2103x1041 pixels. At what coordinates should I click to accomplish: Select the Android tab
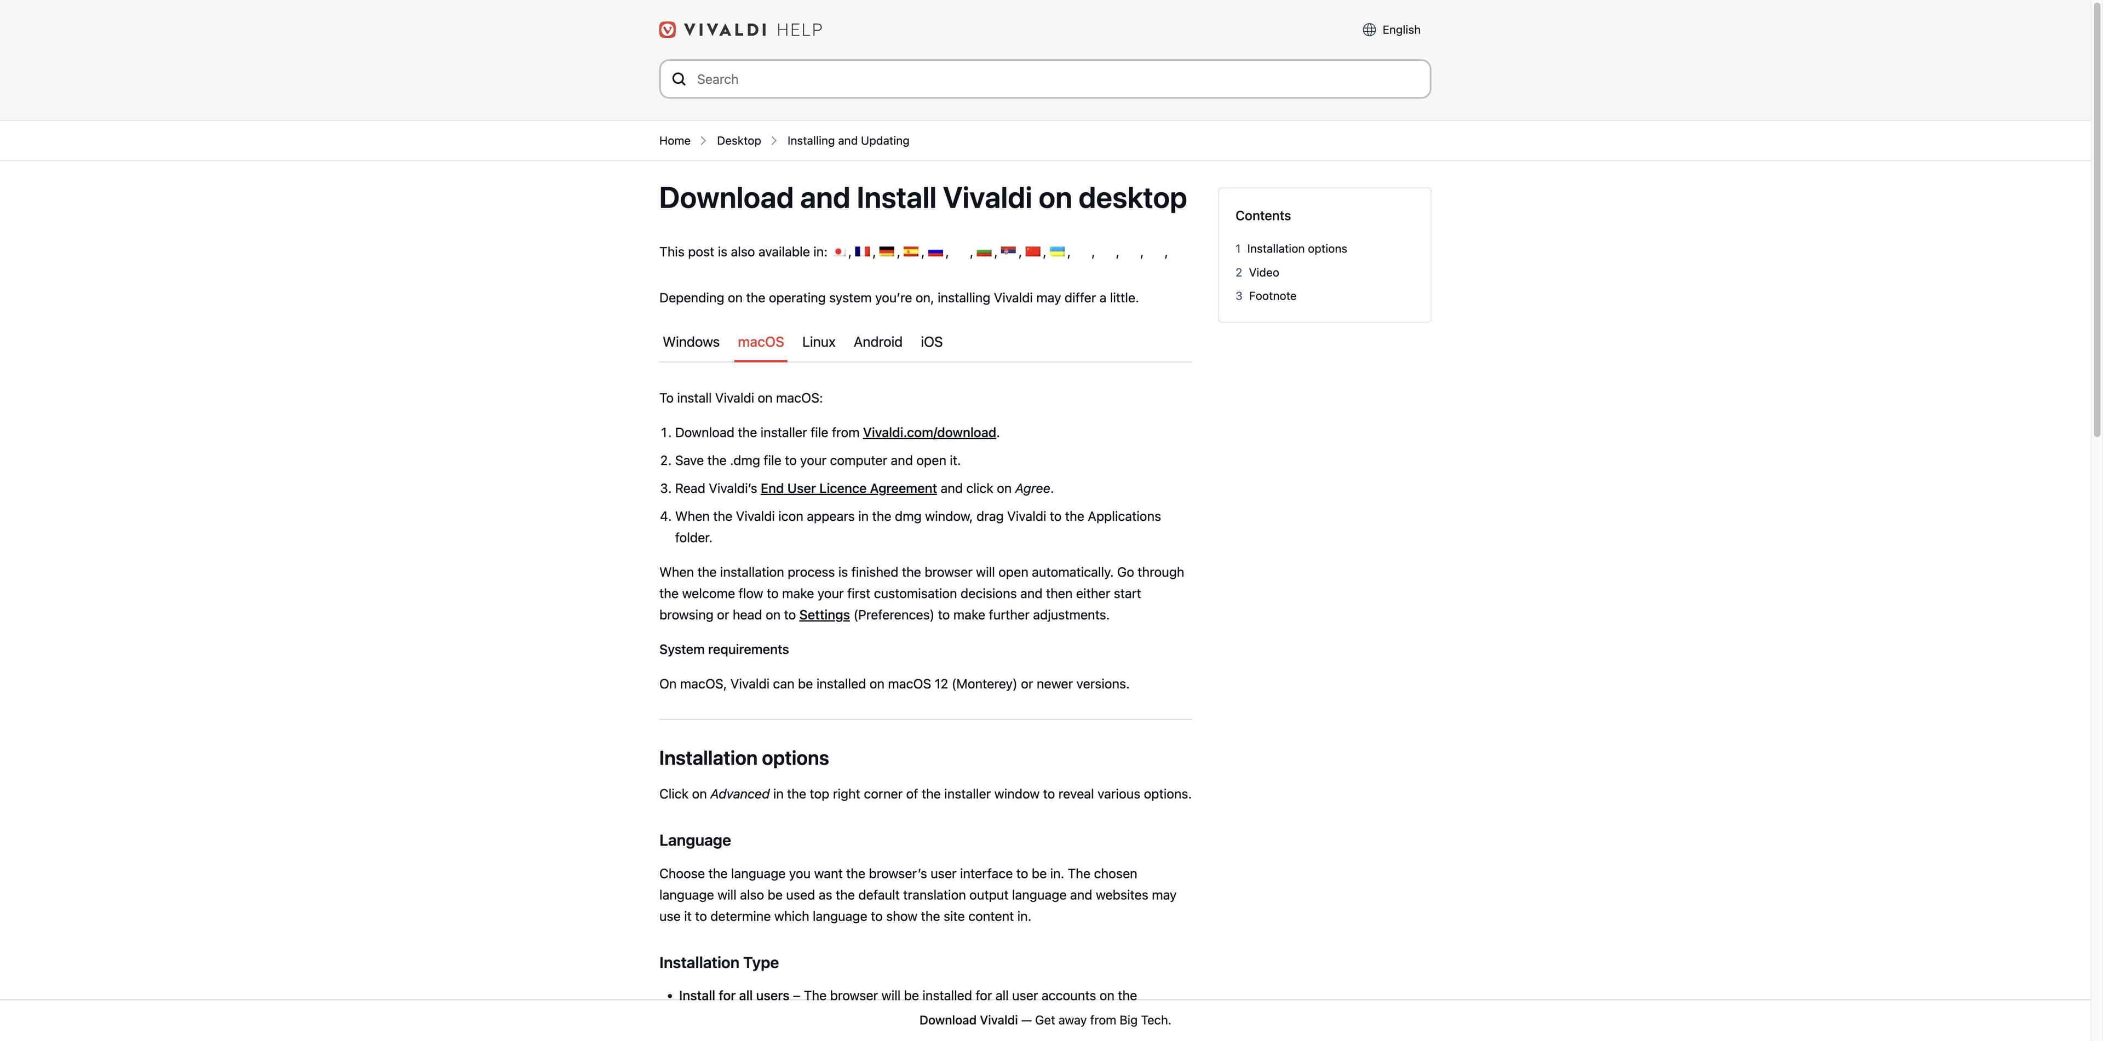pyautogui.click(x=877, y=342)
